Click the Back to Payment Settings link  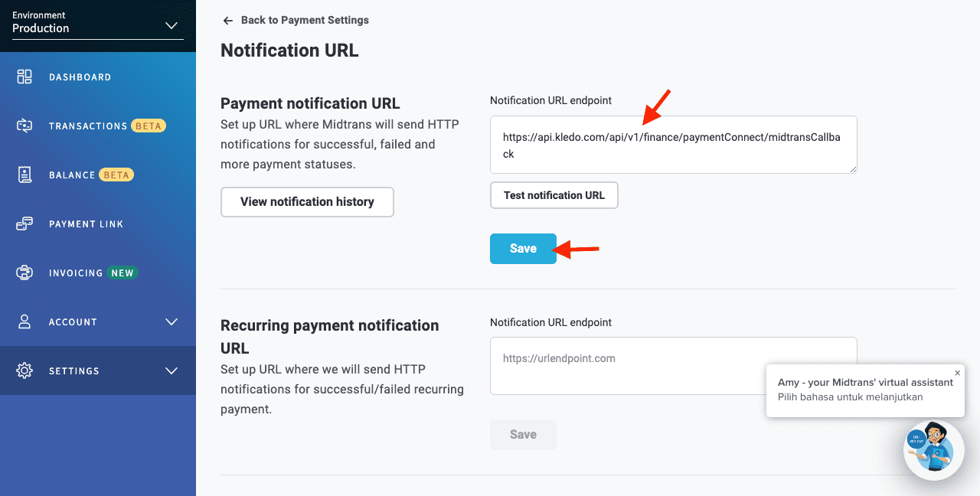pyautogui.click(x=305, y=20)
